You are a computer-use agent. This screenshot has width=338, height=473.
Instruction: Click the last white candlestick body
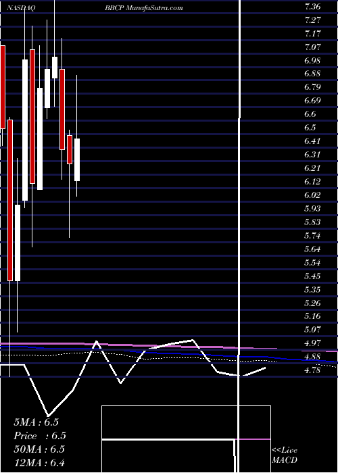(77, 160)
